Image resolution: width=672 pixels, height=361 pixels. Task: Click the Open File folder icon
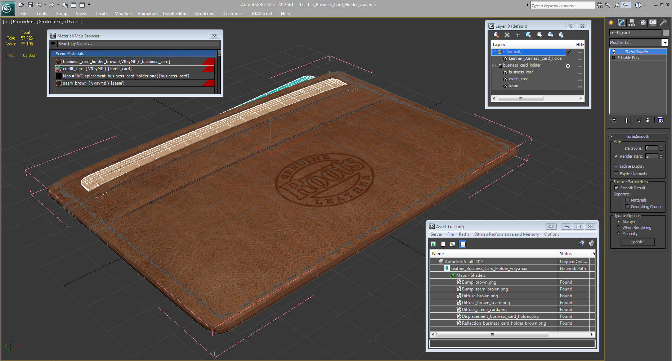[x=22, y=5]
